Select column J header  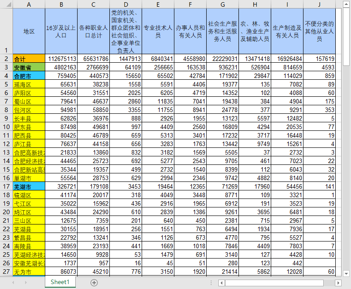(319, 4)
